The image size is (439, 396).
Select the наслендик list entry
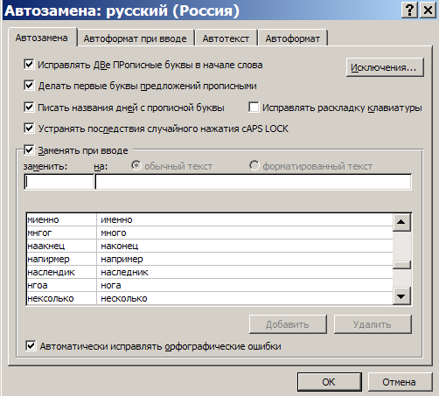tap(51, 272)
